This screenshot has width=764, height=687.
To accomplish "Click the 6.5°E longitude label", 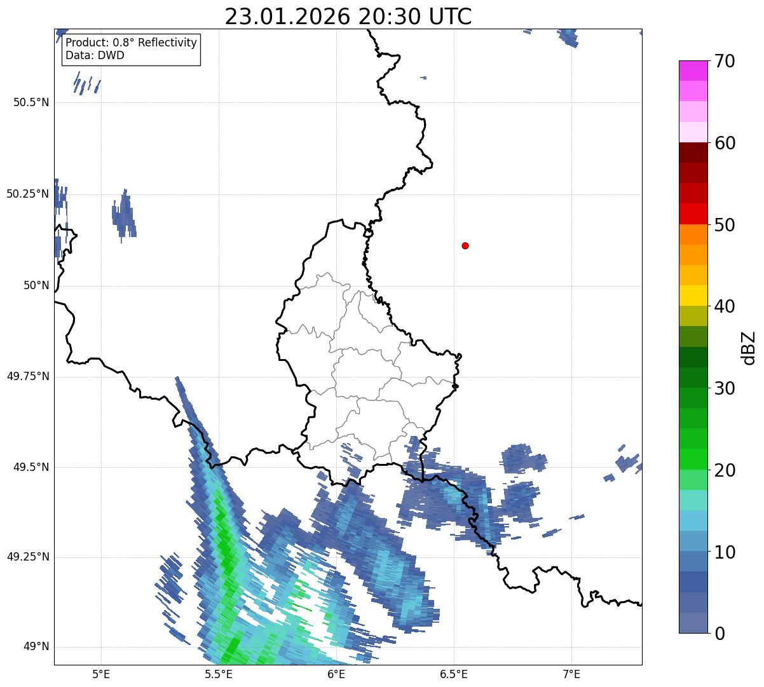I will click(x=454, y=674).
